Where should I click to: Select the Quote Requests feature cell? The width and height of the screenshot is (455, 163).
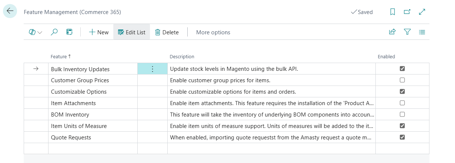click(x=71, y=137)
